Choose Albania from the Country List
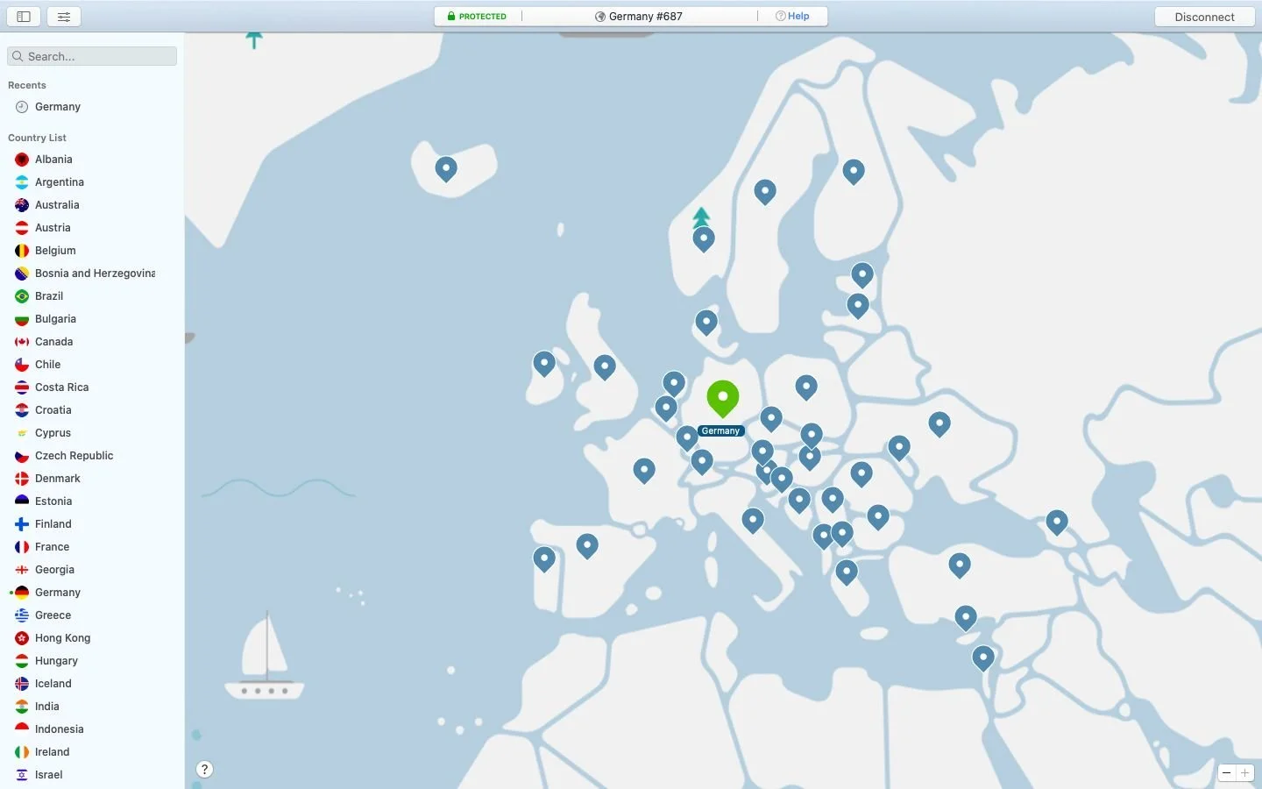The width and height of the screenshot is (1262, 789). 53,160
